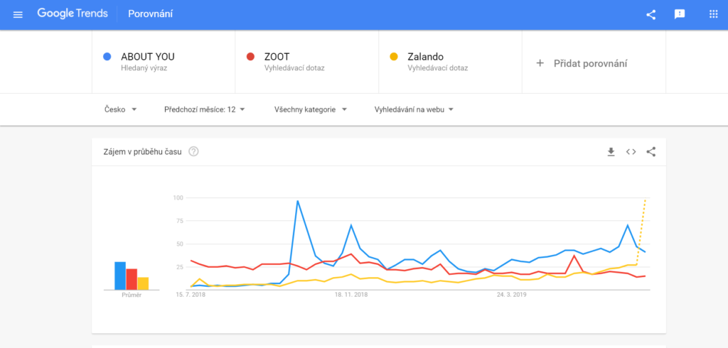Screen dimensions: 728x348
Task: Download the interest over time chart
Action: coord(611,152)
